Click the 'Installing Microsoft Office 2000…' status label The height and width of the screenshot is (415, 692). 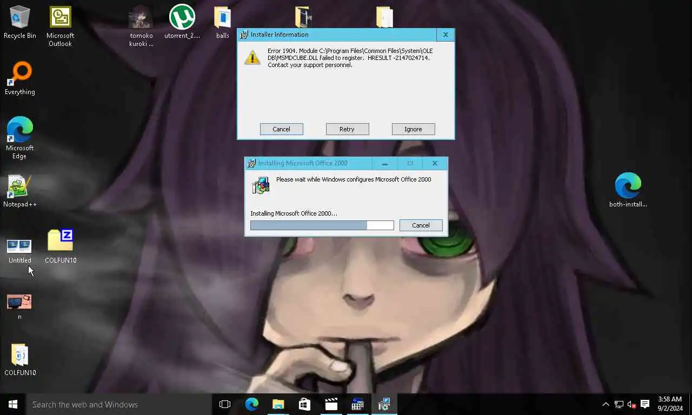point(294,213)
